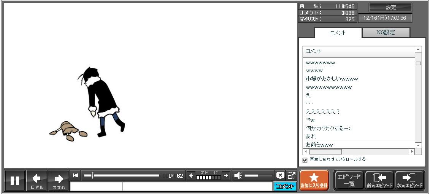Increase playback speed with the right arrow

226,175
